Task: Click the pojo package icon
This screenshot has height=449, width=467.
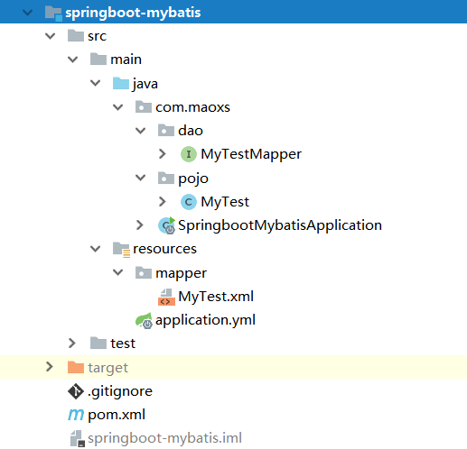Action: pyautogui.click(x=166, y=178)
